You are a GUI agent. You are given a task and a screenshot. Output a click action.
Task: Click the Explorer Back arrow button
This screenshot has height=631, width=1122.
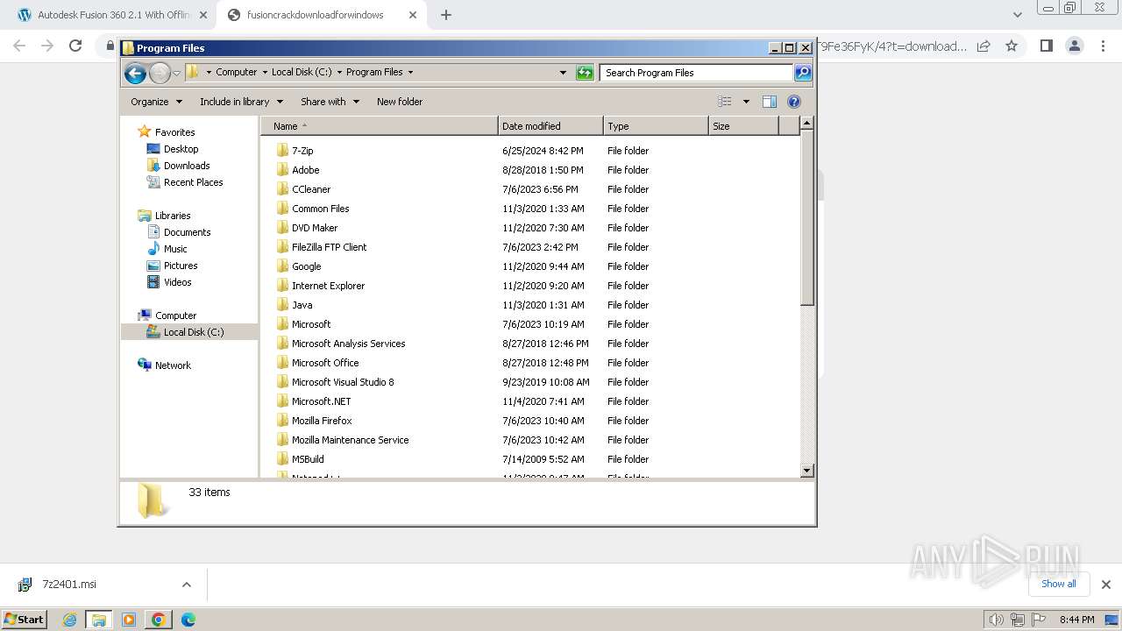[x=135, y=74]
